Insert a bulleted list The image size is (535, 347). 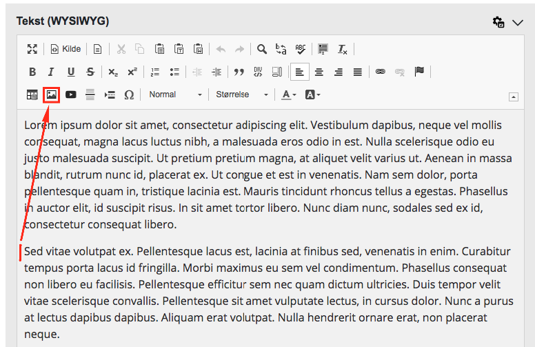(x=174, y=72)
